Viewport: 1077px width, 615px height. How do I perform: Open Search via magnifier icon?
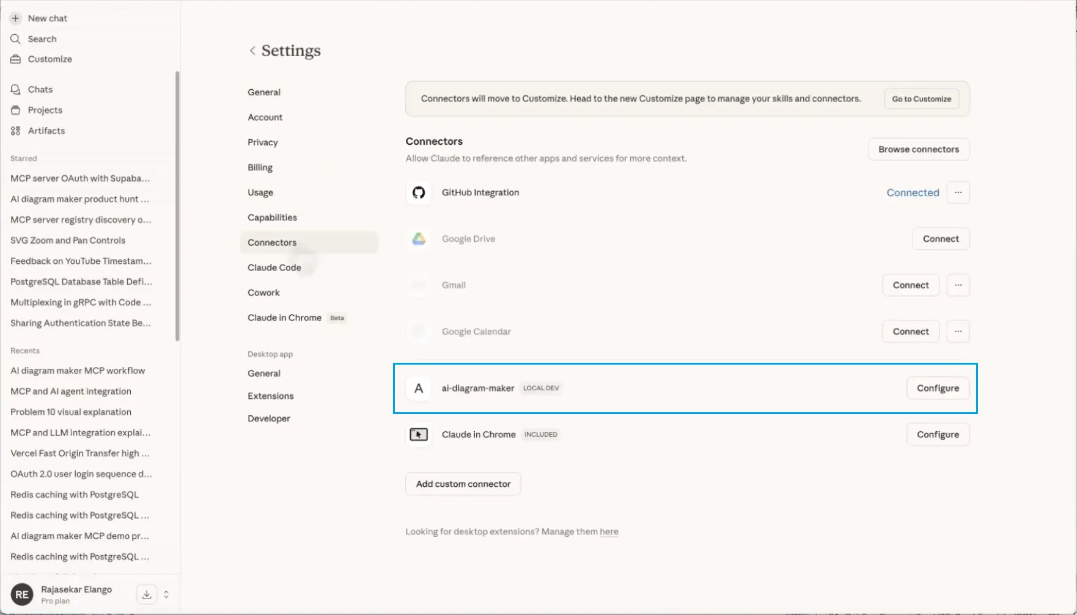[x=15, y=39]
